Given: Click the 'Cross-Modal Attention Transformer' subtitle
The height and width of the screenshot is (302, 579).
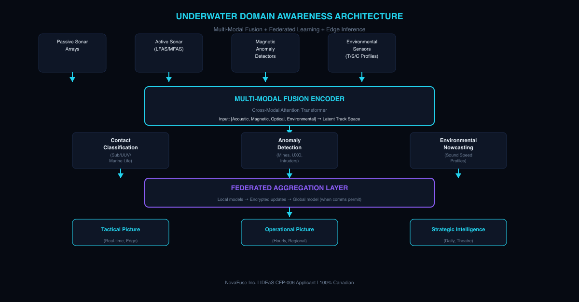Looking at the screenshot, I should click(289, 110).
